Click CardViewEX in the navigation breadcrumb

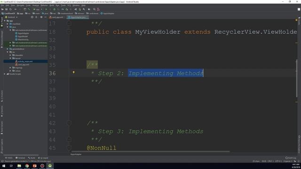tap(8, 14)
